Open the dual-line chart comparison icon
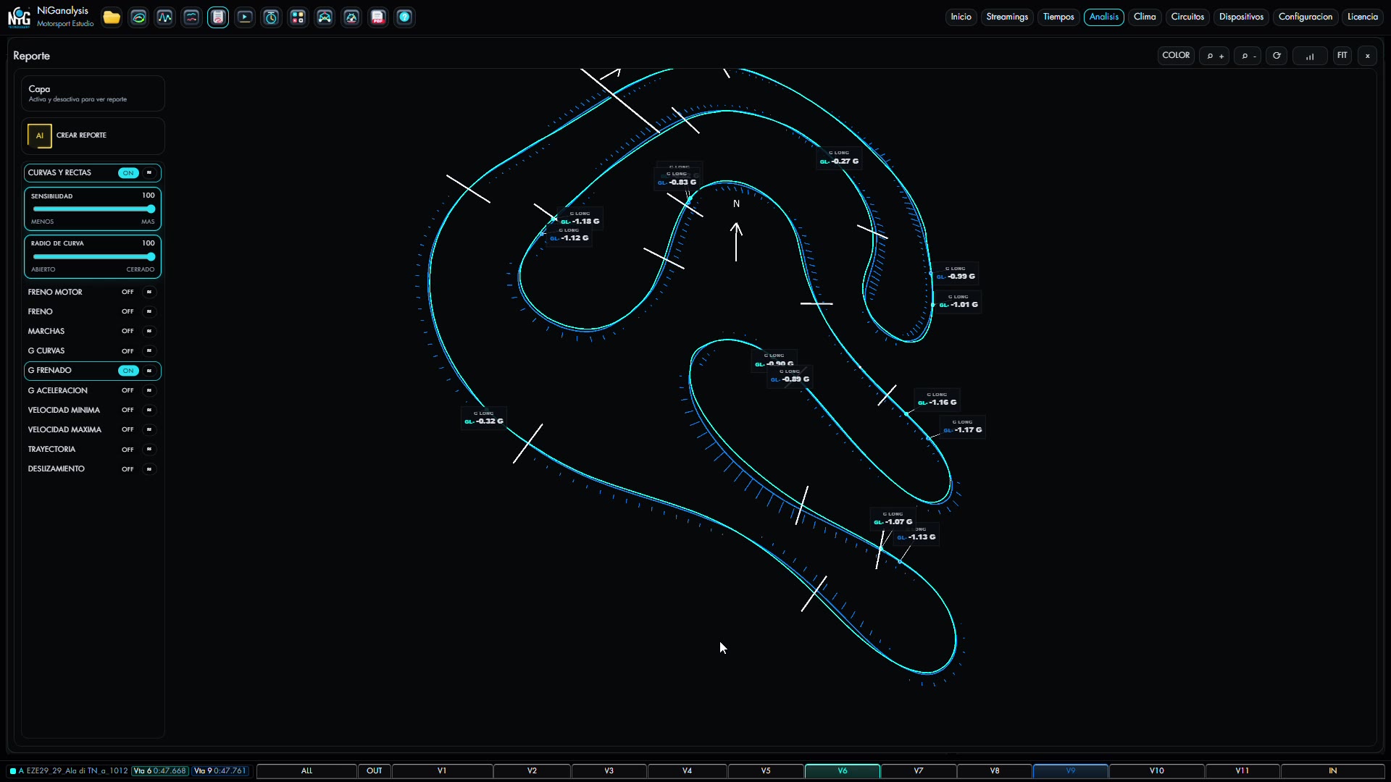Image resolution: width=1391 pixels, height=782 pixels. pyautogui.click(x=191, y=17)
